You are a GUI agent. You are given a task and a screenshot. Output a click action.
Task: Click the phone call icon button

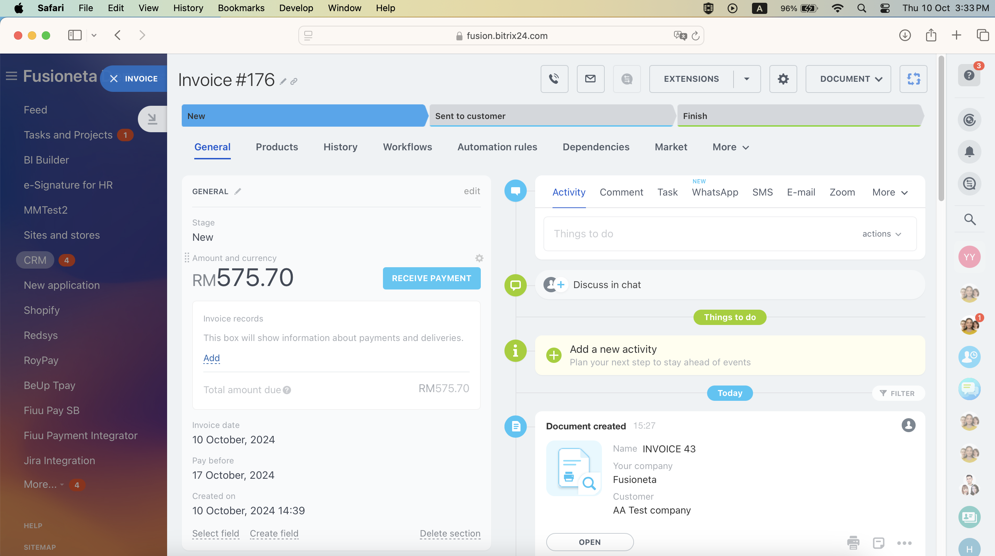click(x=554, y=79)
